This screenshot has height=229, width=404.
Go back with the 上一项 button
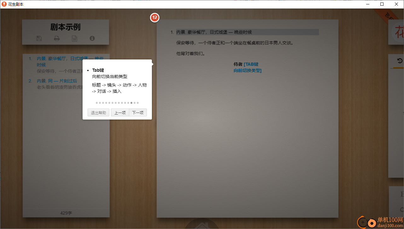pyautogui.click(x=120, y=113)
